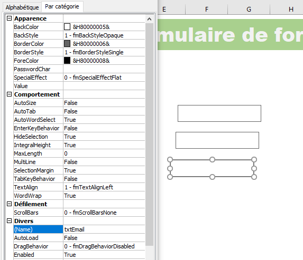Select the AutoTab False value
This screenshot has height=260, width=303.
click(104, 111)
